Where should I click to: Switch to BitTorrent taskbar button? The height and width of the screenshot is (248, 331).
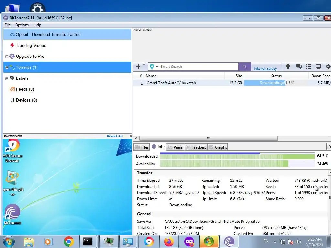(229, 242)
